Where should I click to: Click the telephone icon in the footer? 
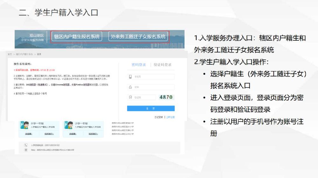(x=26, y=145)
